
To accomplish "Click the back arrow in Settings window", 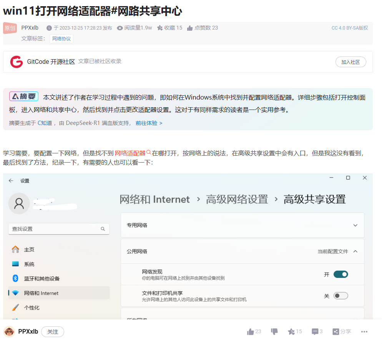I will click(11, 181).
